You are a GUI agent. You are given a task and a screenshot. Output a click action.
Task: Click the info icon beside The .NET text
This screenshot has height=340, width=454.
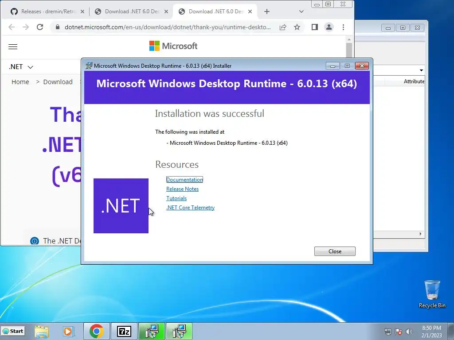tap(35, 241)
